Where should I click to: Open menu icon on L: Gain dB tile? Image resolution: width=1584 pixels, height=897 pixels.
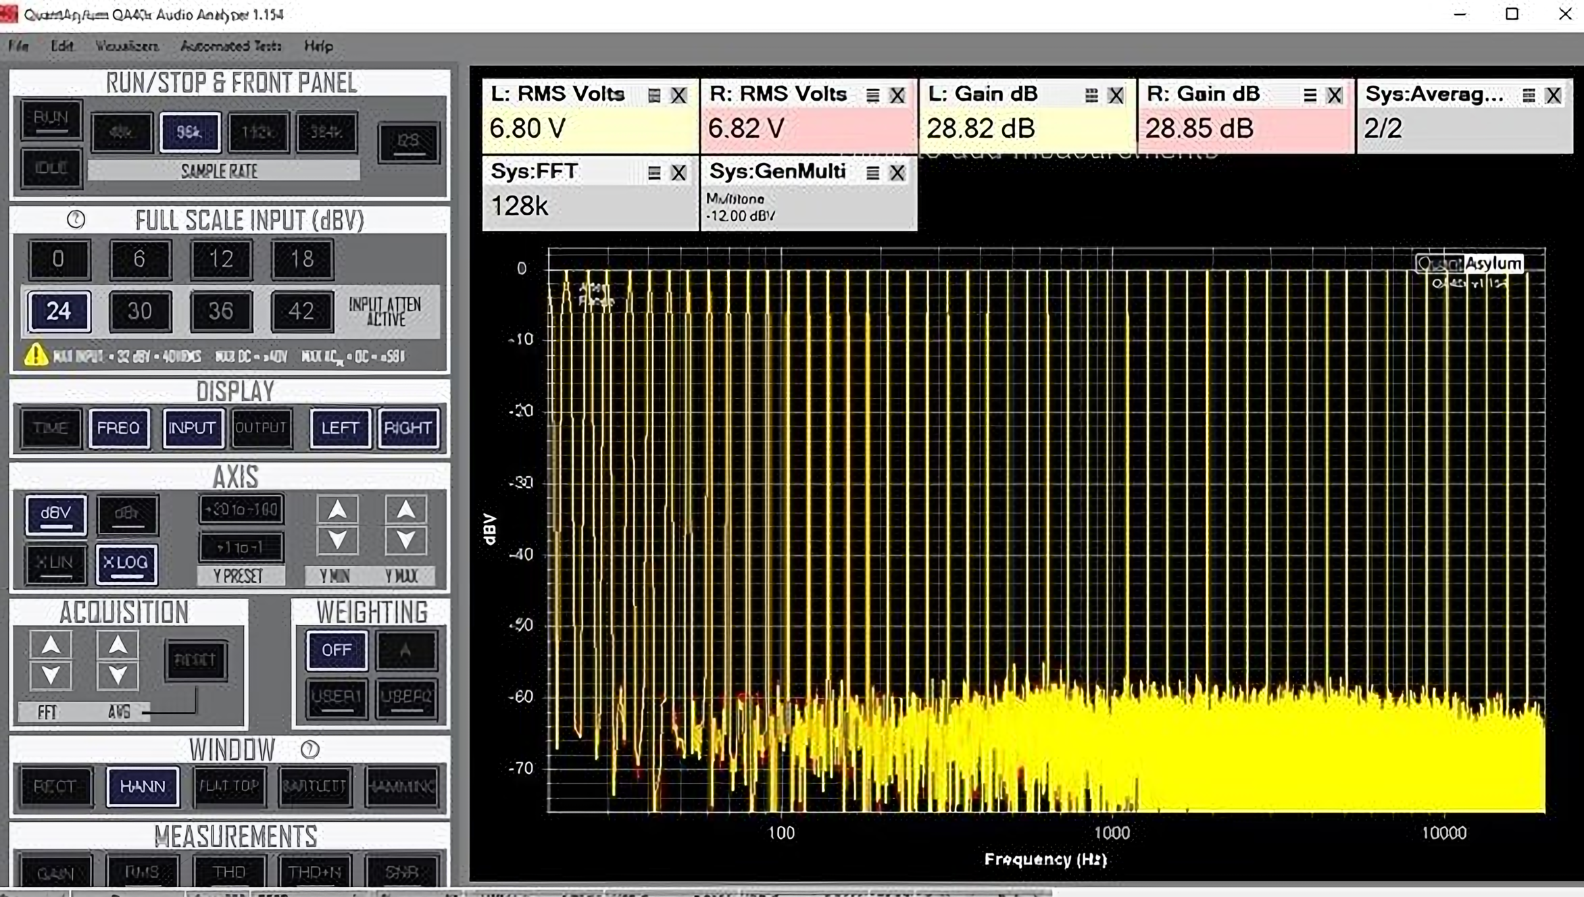[1091, 95]
